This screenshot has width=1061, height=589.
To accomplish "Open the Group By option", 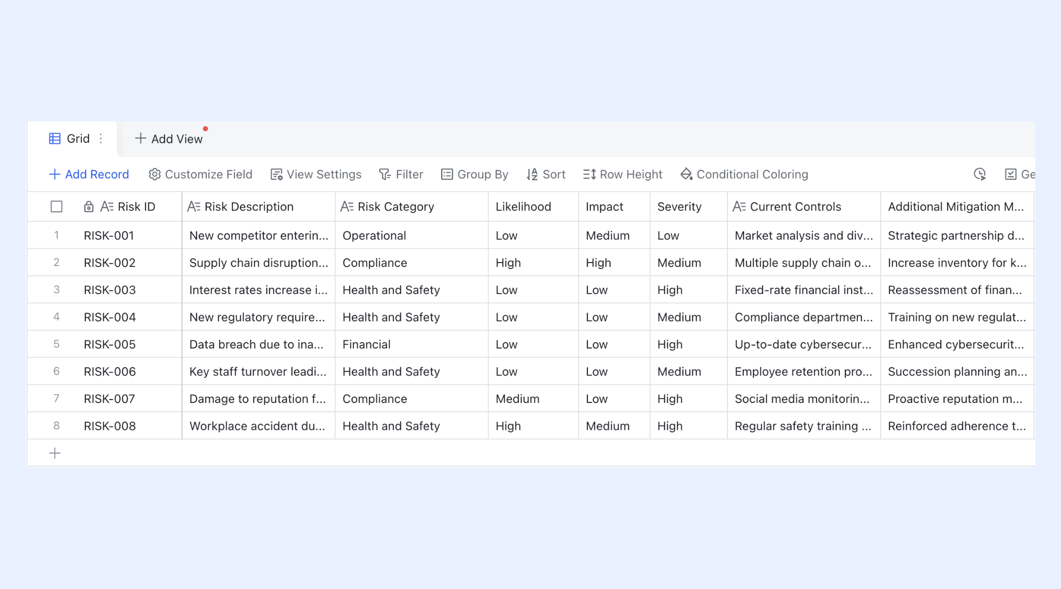I will (475, 174).
